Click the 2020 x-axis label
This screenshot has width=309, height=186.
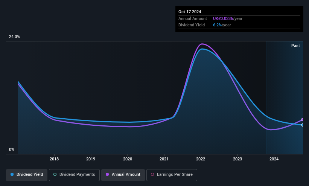click(128, 159)
